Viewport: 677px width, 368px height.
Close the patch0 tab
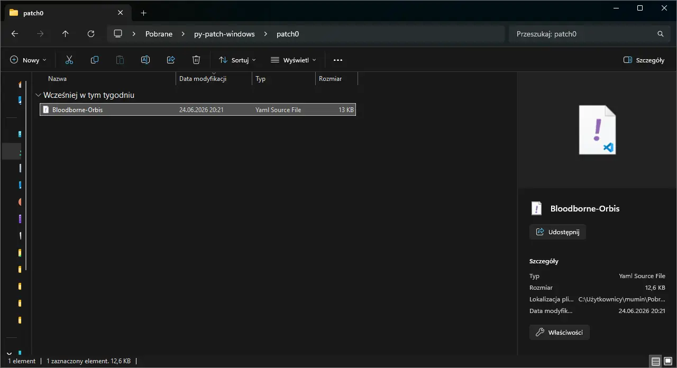(121, 13)
